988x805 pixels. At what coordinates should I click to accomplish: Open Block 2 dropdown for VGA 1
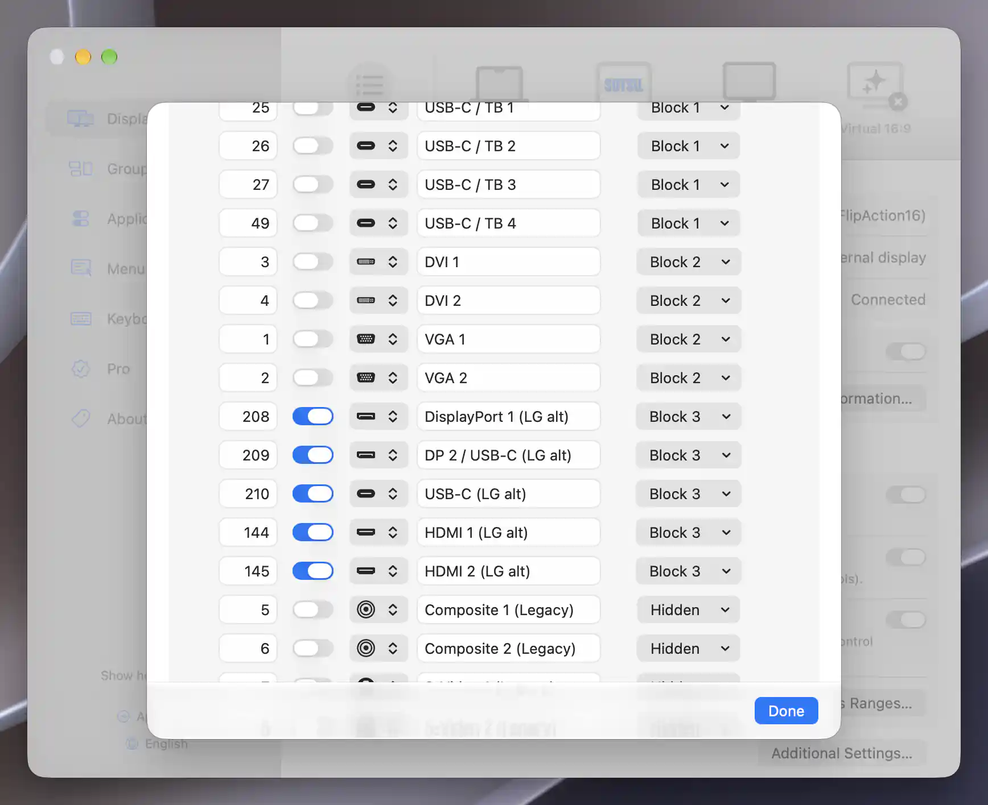point(689,339)
